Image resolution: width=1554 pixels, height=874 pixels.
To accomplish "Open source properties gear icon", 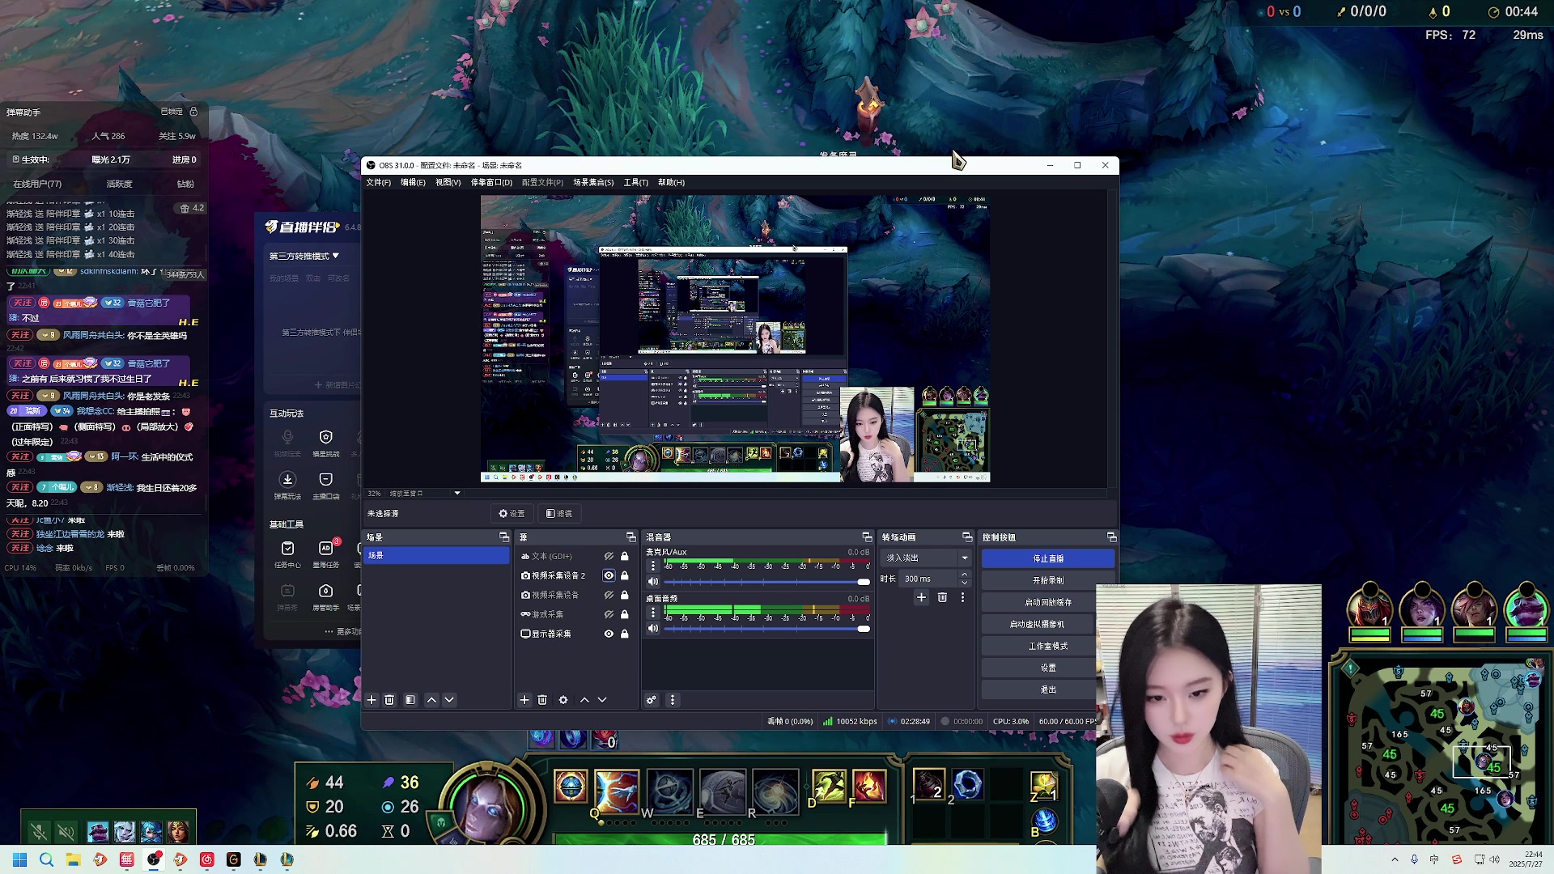I will [563, 700].
